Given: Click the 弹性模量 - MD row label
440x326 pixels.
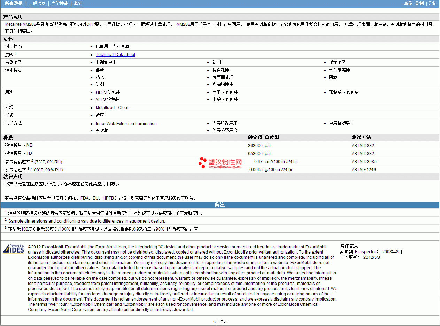Looking at the screenshot, I should [x=19, y=145].
